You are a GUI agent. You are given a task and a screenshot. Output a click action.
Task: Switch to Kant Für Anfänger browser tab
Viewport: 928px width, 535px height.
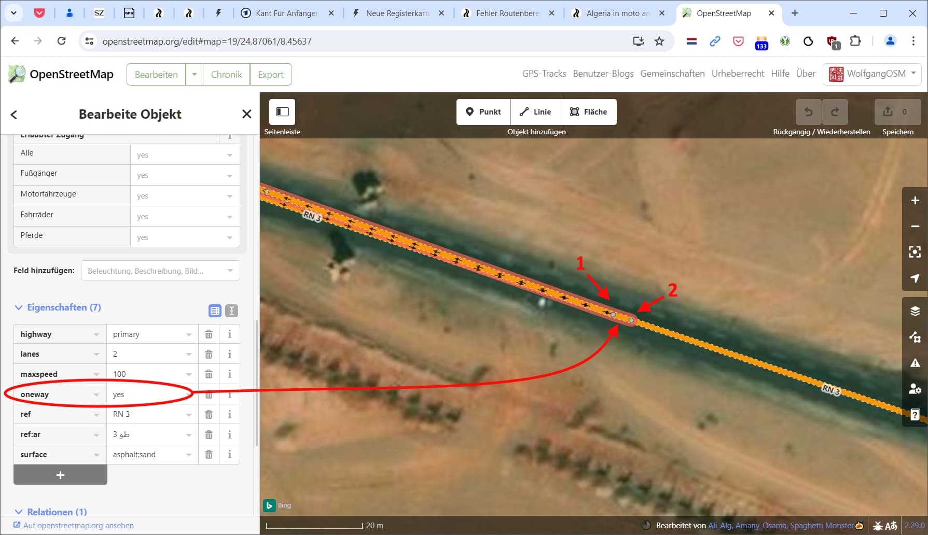pyautogui.click(x=287, y=13)
